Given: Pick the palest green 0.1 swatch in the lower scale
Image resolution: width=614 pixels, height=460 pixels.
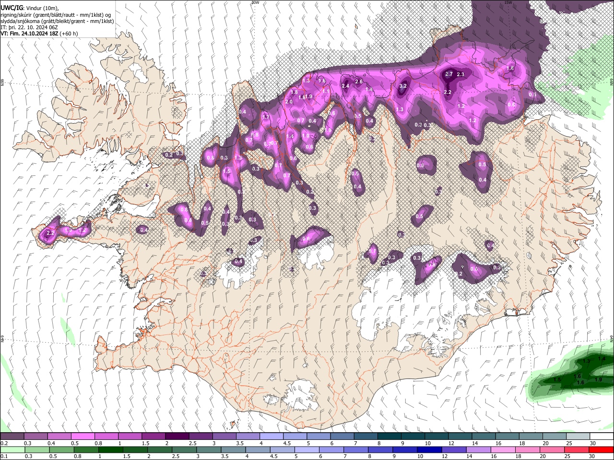Looking at the screenshot, I should (12, 450).
